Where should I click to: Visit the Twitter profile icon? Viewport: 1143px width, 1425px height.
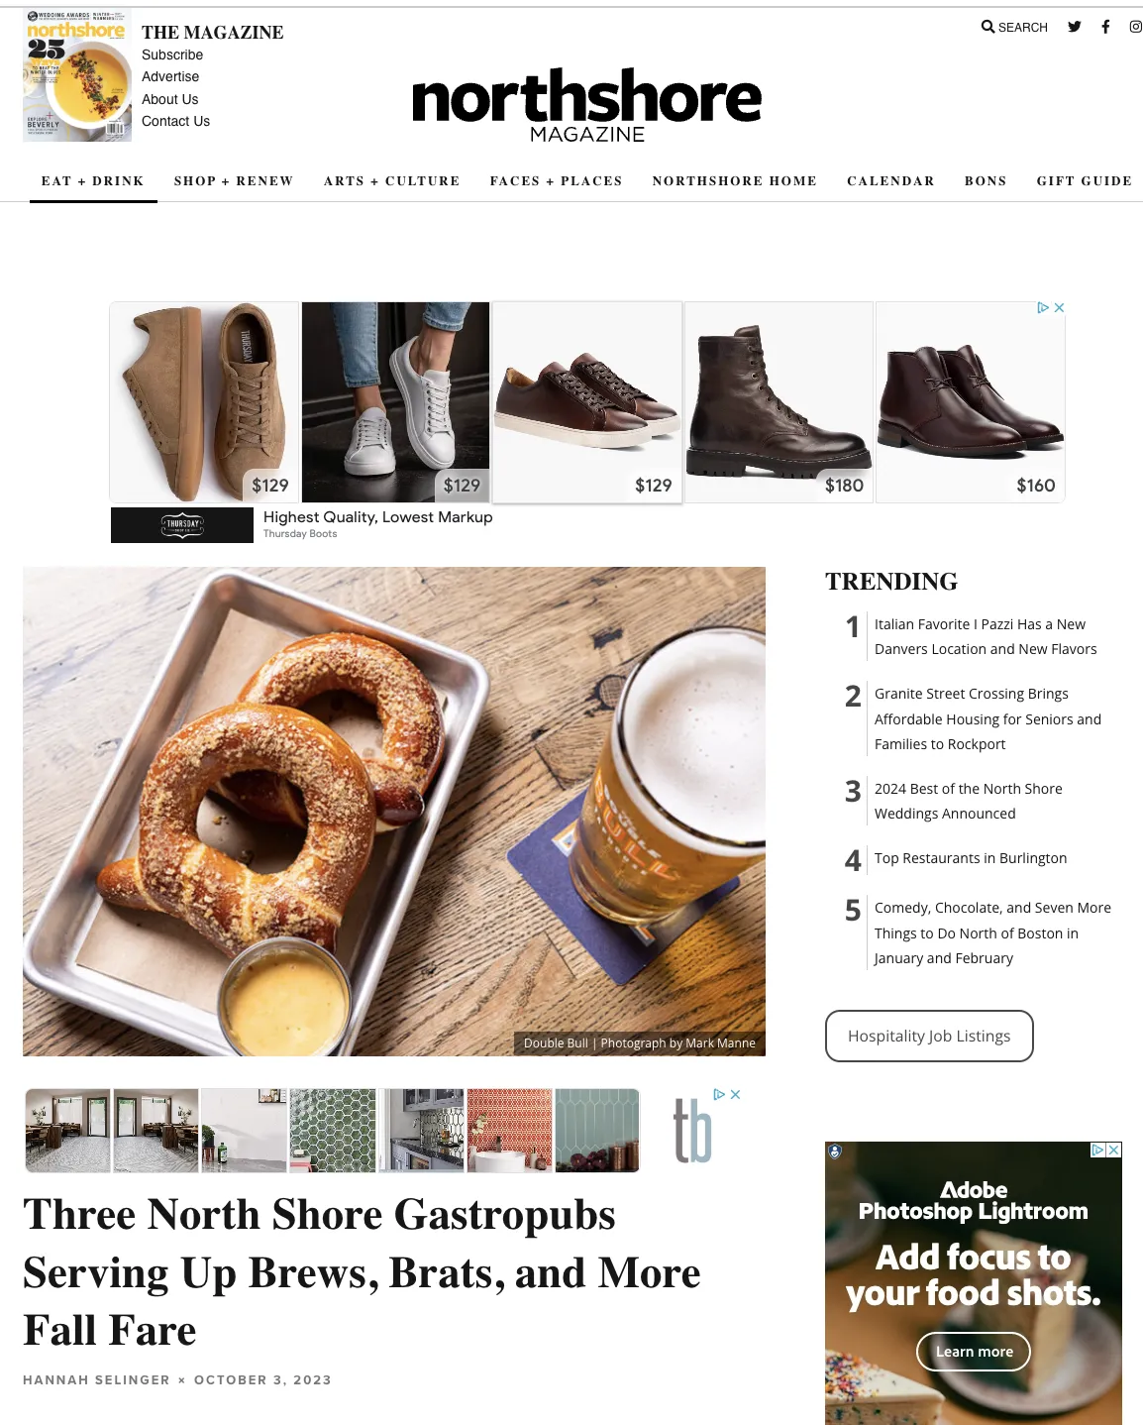click(x=1075, y=27)
